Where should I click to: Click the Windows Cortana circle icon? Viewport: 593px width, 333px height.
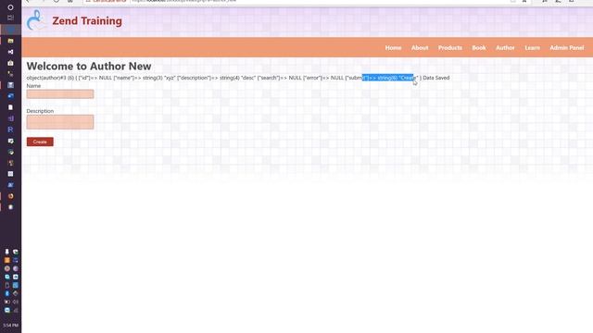(x=10, y=7)
